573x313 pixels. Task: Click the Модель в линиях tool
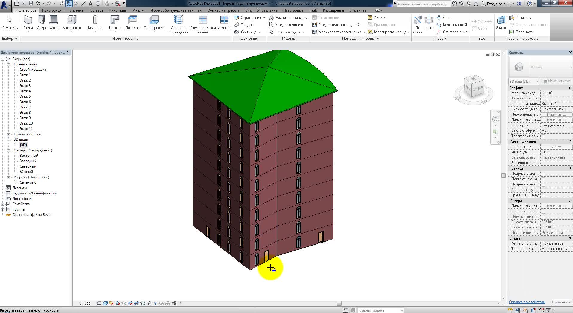point(286,25)
